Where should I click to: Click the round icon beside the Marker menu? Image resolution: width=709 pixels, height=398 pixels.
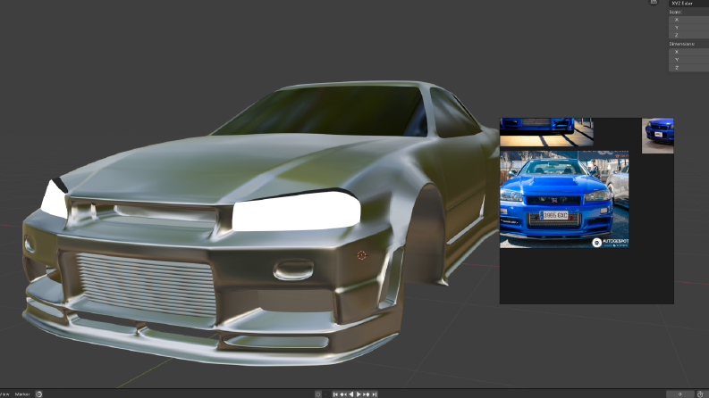click(38, 394)
